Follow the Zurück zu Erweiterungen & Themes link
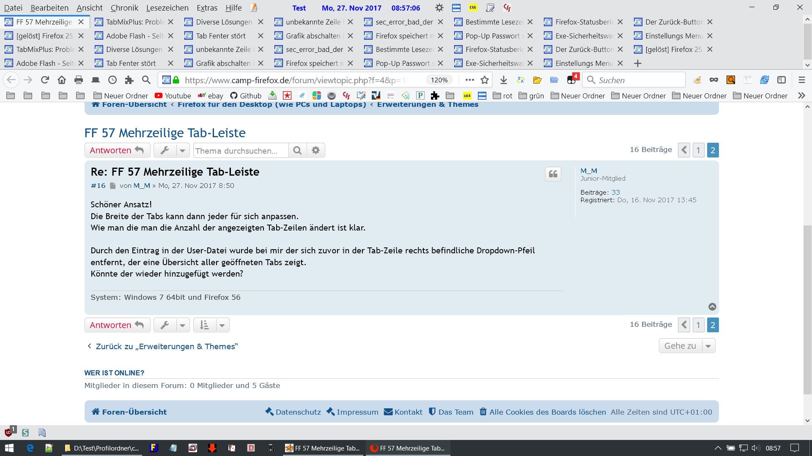Screen dimensions: 812x456 coord(167,346)
